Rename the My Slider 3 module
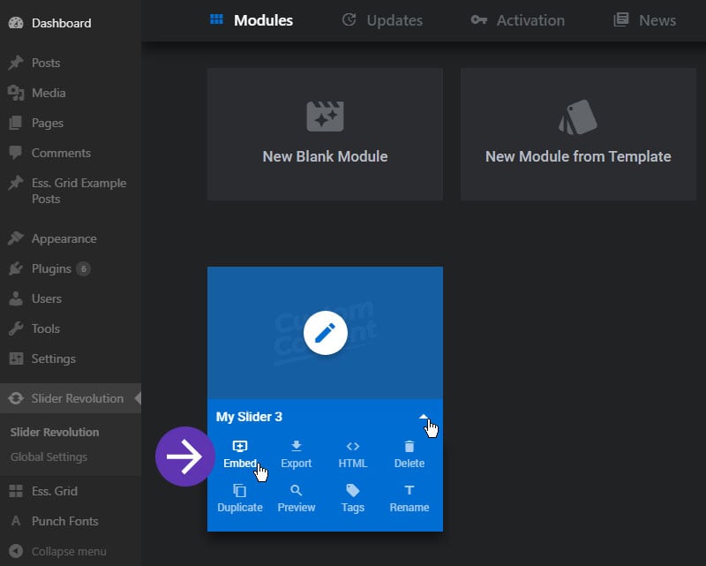The height and width of the screenshot is (566, 706). click(x=409, y=499)
